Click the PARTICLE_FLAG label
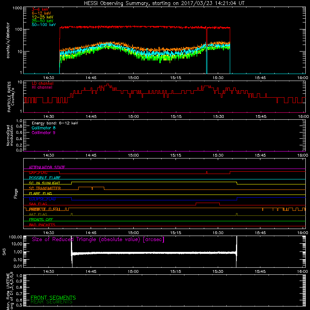 (x=45, y=209)
